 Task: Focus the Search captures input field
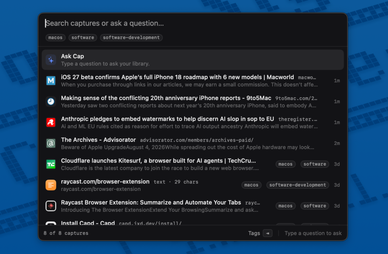[193, 23]
